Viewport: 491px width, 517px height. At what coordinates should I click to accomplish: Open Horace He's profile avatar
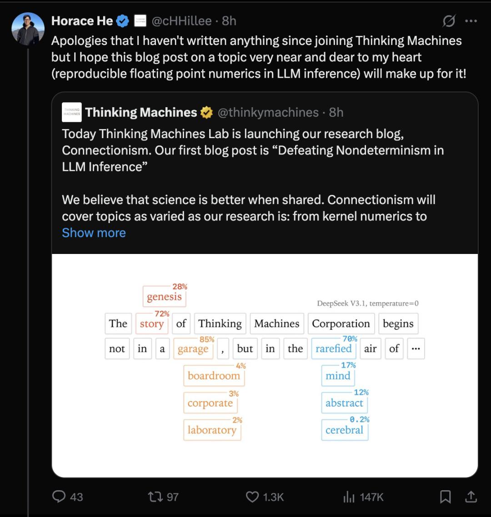click(x=28, y=29)
